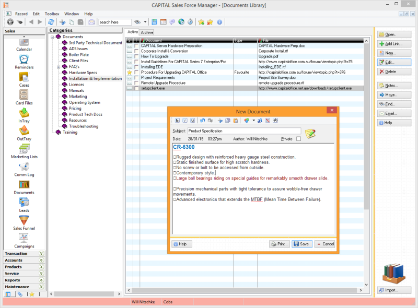
Task: Collapse the Documents tree root
Action: [x=52, y=37]
